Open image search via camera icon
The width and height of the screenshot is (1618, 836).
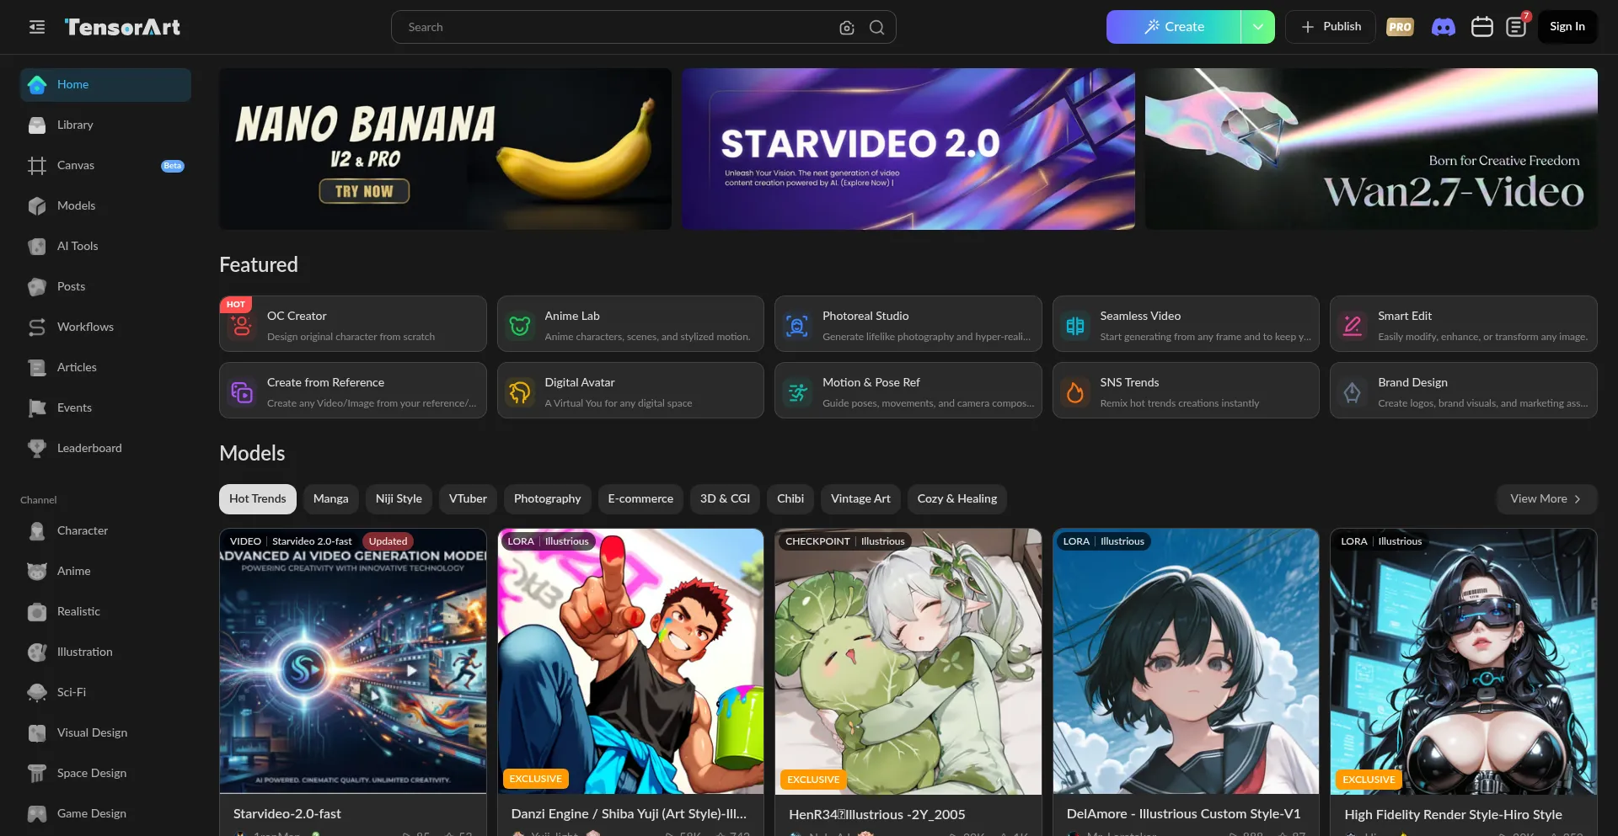(847, 28)
